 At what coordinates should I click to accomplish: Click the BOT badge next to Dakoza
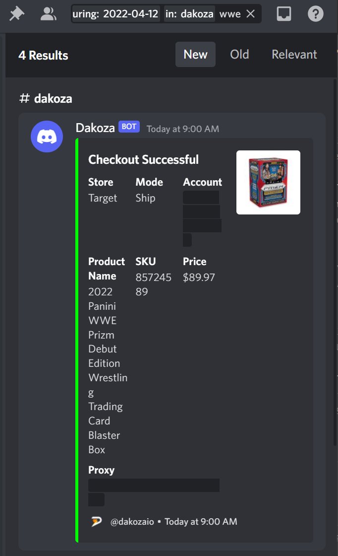(x=129, y=127)
